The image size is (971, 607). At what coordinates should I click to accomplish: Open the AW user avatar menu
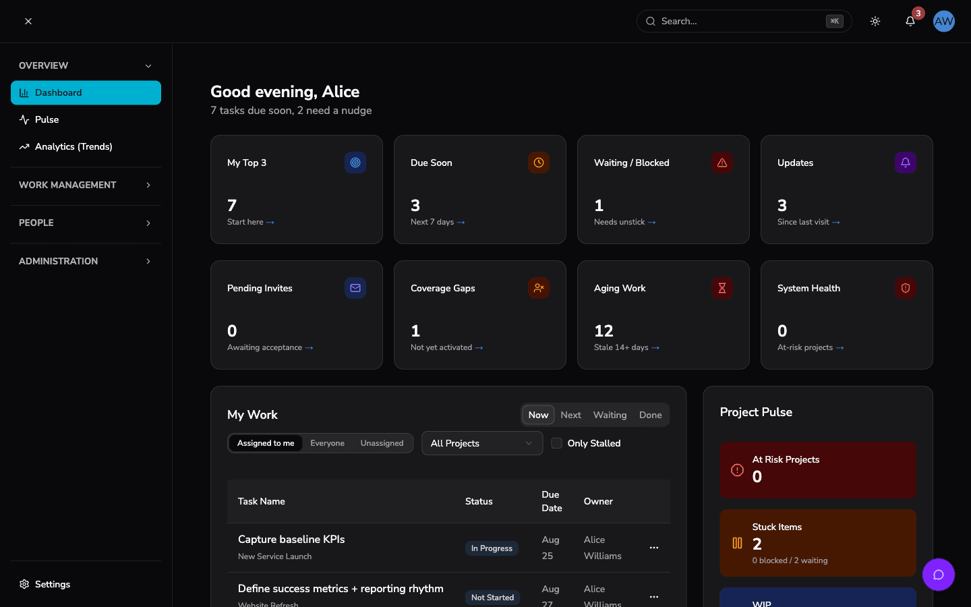944,22
